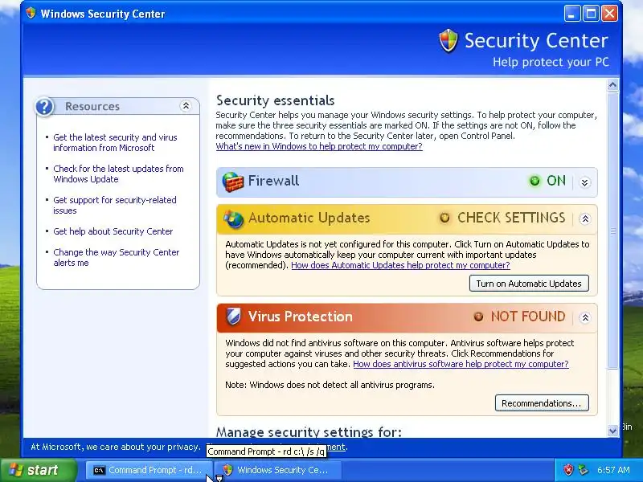Expand the Firewall section chevron
Viewport: 643px width, 482px height.
point(585,182)
